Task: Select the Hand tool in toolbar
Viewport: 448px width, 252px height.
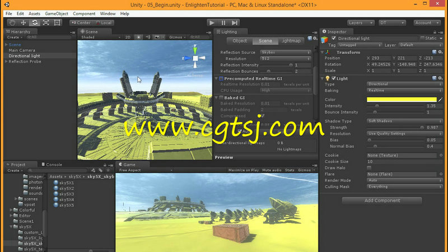Action: point(12,23)
